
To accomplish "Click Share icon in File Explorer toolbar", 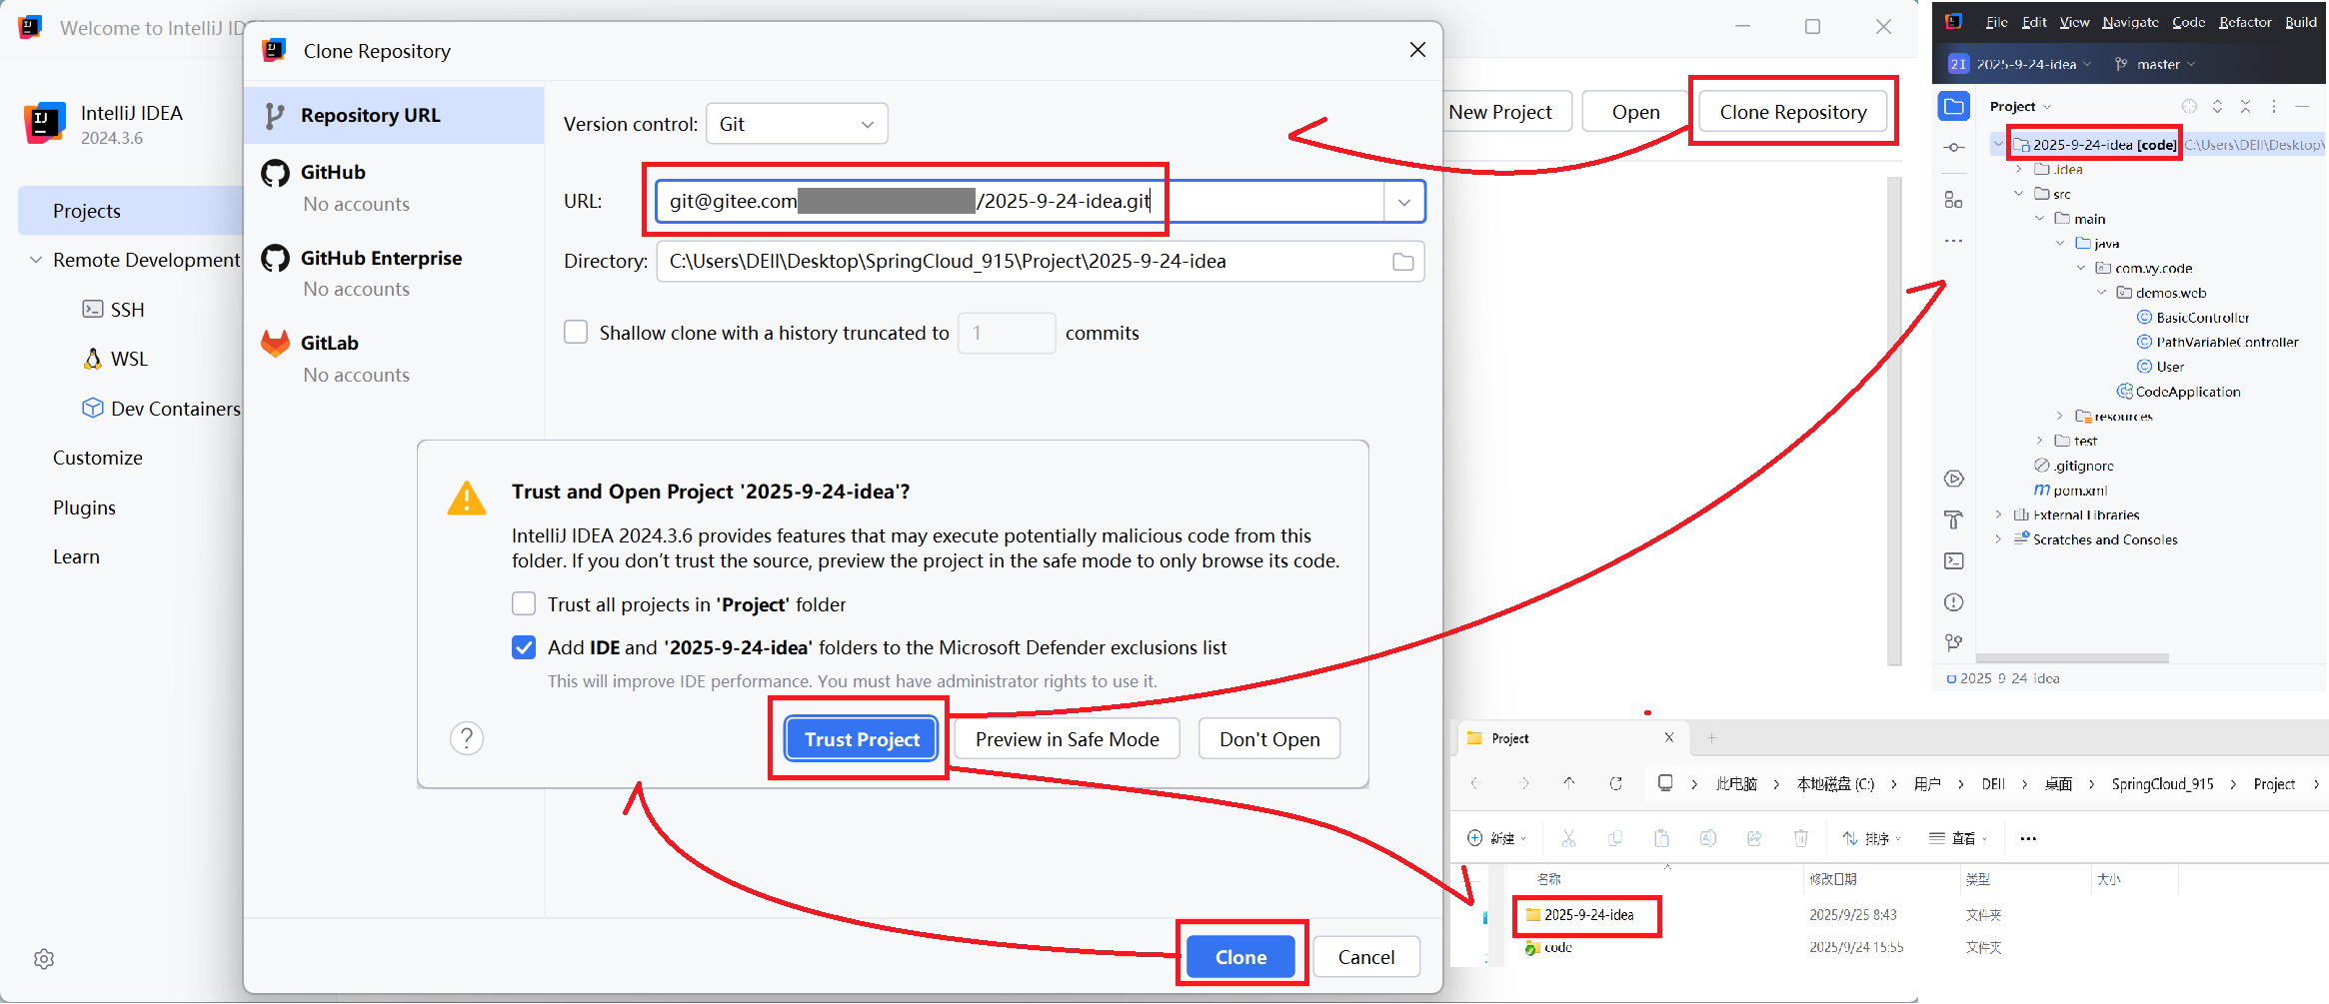I will (x=1754, y=838).
